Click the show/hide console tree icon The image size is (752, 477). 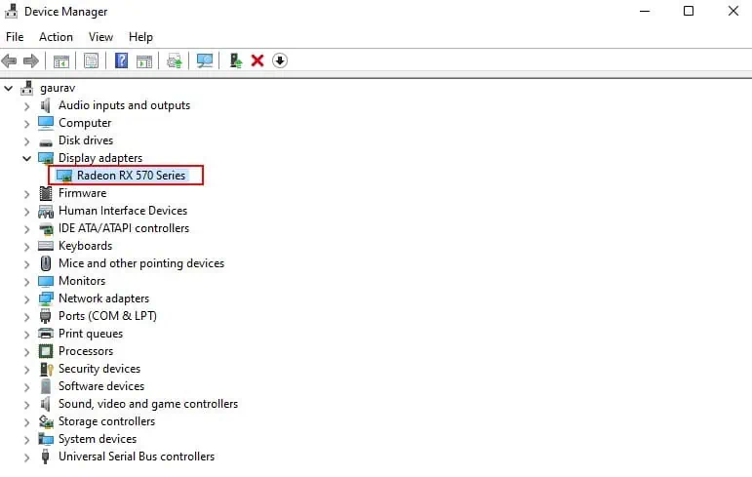pyautogui.click(x=60, y=60)
